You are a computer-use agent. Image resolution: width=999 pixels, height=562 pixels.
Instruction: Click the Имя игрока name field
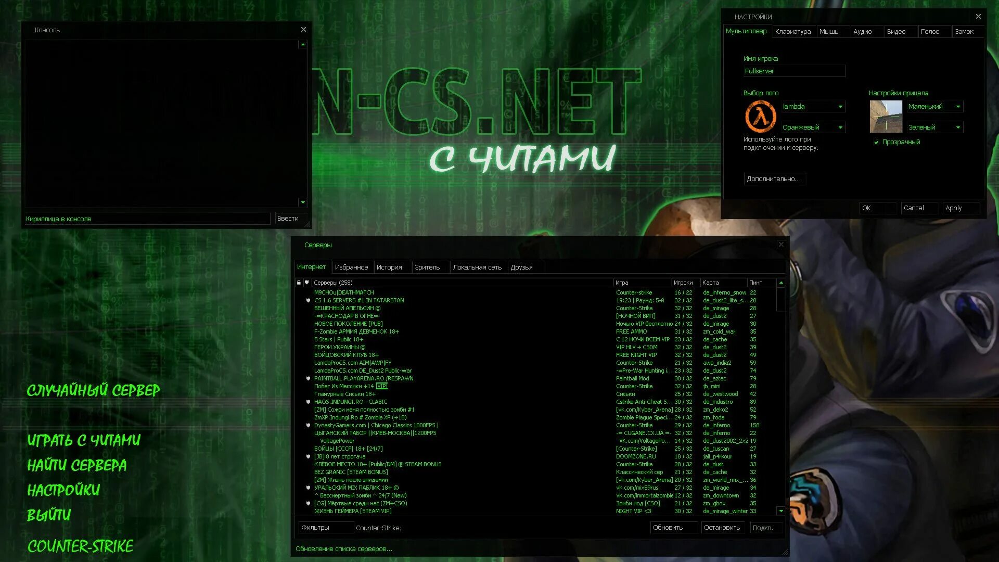pyautogui.click(x=794, y=71)
